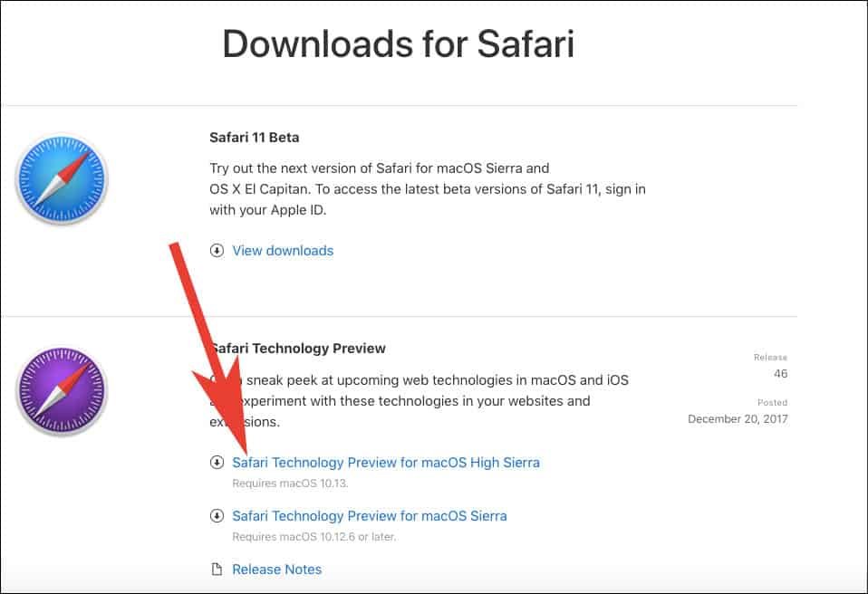The height and width of the screenshot is (594, 868).
Task: Open the View downloads link
Action: [x=283, y=251]
